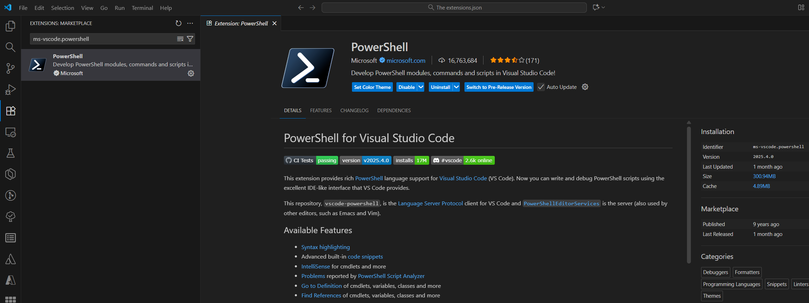Click the Disable button
Image resolution: width=809 pixels, height=303 pixels.
tap(407, 87)
